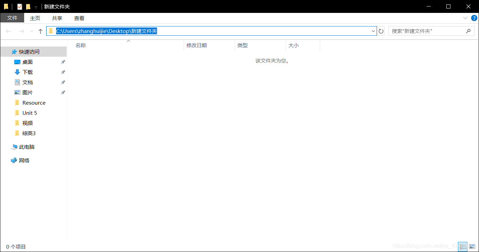Screen dimensions: 479x252
Task: Expand the address bar history dropdown
Action: point(373,31)
